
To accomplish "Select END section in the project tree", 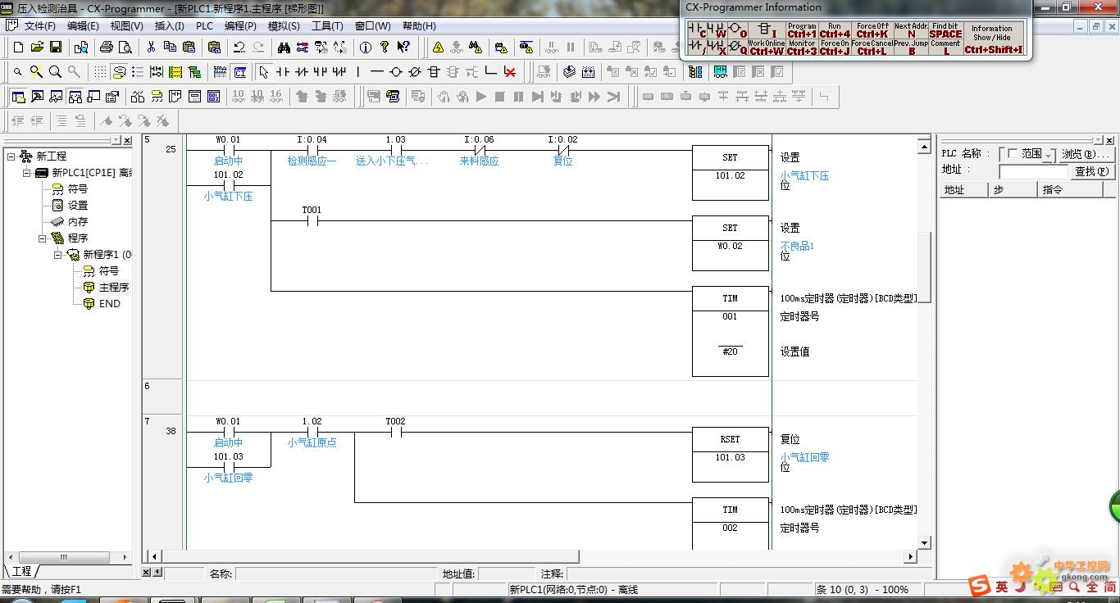I will (110, 303).
